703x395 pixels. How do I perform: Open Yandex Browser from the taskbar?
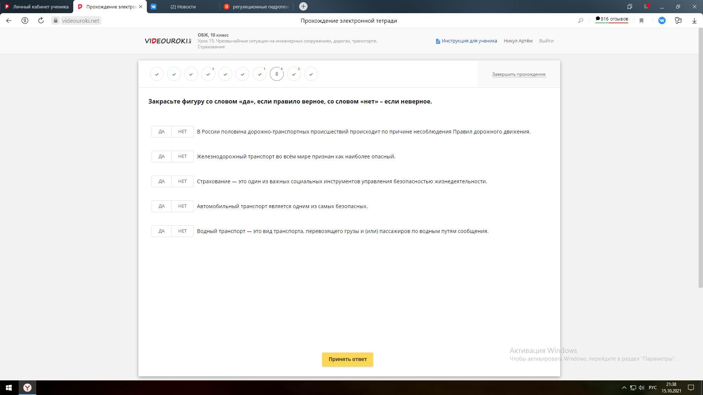[27, 388]
